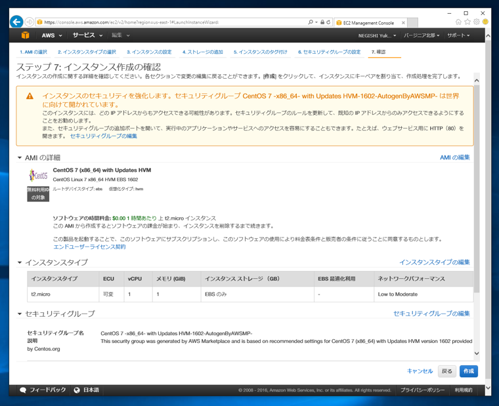Screen dimensions: 499x406
Task: Click the browser address bar URL
Action: [131, 22]
